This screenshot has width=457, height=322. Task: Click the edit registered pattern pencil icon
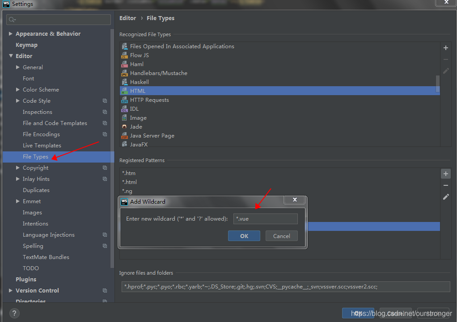tap(446, 197)
